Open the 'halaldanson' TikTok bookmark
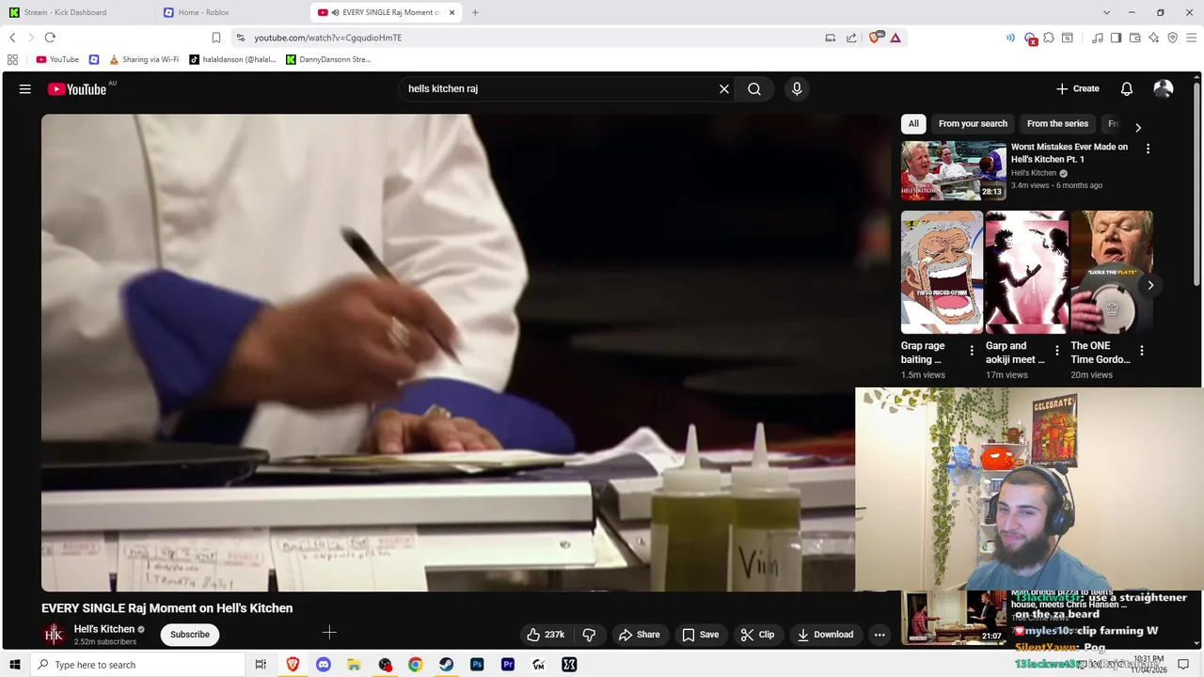 [233, 59]
